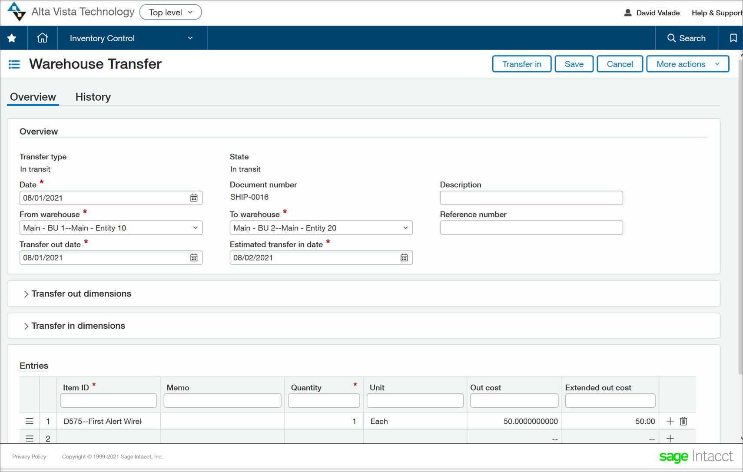Switch to the Overview tab
The image size is (743, 472).
tap(33, 97)
